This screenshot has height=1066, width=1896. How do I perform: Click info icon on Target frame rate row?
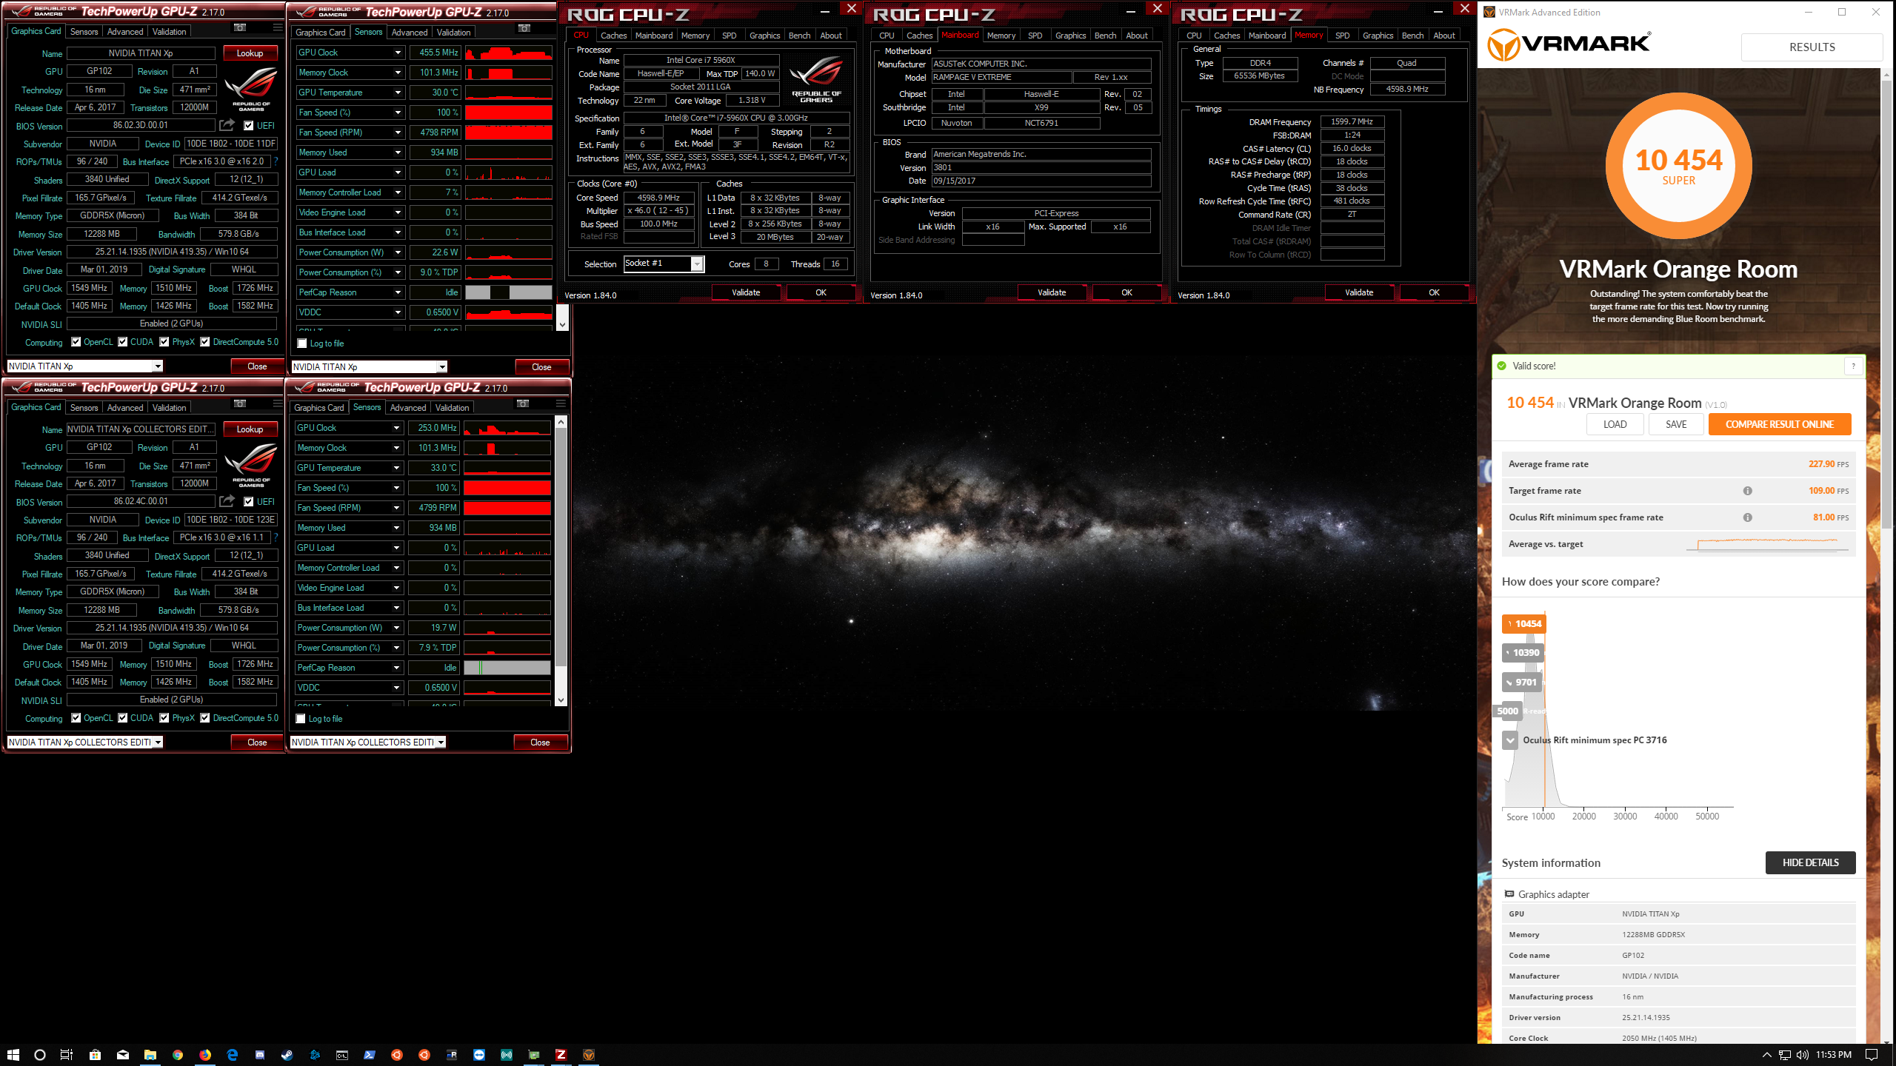[x=1748, y=491]
